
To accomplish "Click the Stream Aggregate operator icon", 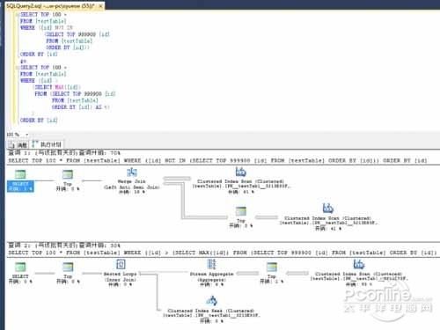I will point(211,264).
